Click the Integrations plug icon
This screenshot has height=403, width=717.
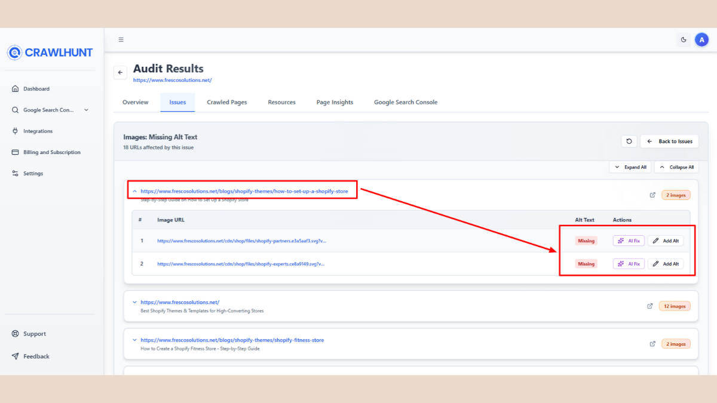coord(15,131)
